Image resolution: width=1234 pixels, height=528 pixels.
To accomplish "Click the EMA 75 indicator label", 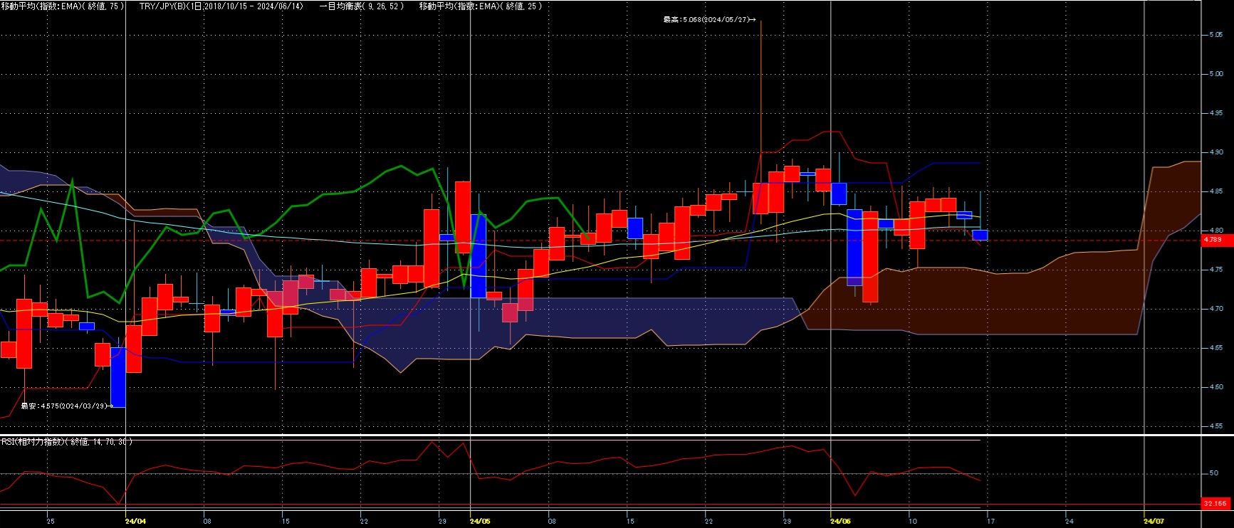I will coord(63,6).
